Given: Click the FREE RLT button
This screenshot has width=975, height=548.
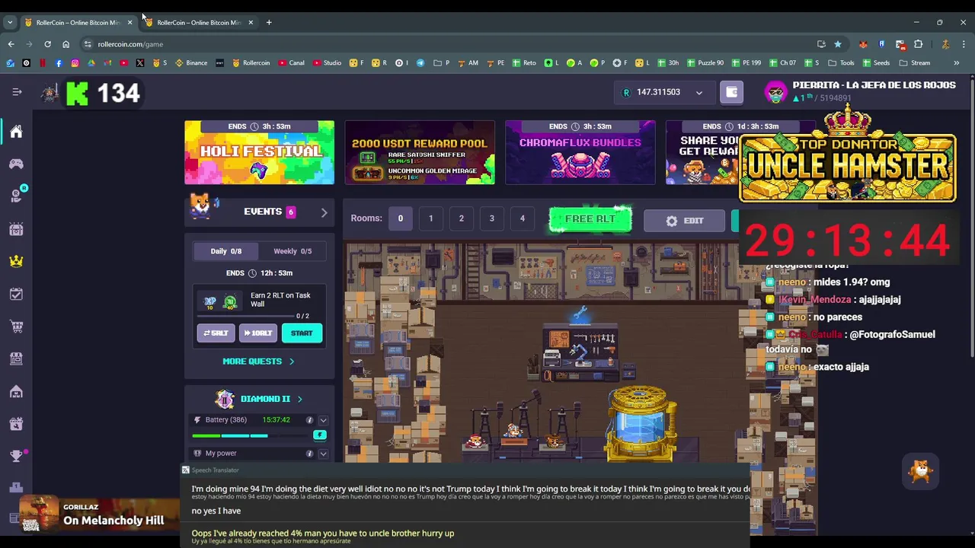Looking at the screenshot, I should click(590, 219).
